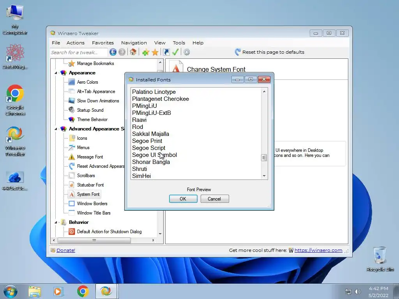The image size is (399, 299).
Task: Select Palatino Linotype font
Action: (154, 92)
